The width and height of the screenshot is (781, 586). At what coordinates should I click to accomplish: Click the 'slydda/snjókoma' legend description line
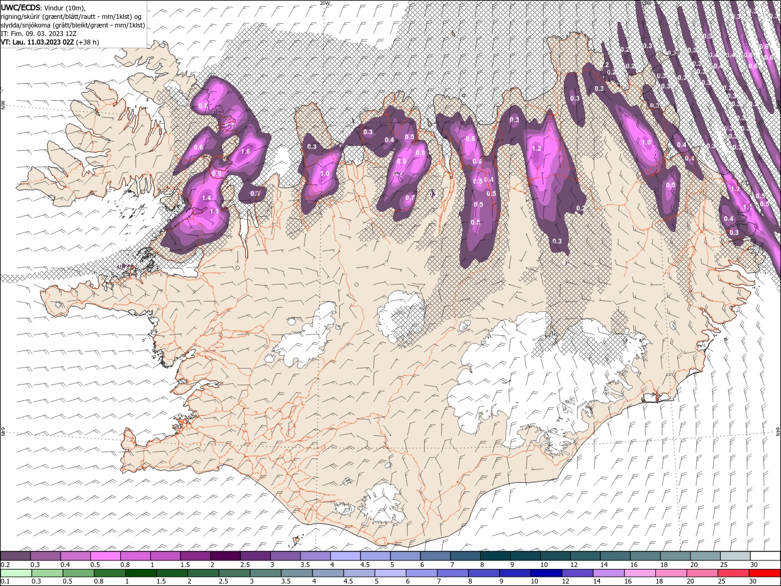pyautogui.click(x=73, y=25)
